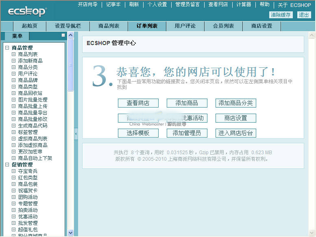The width and height of the screenshot is (316, 237).
Task: Click the arrow icon beside 红包类型
Action: (x=14, y=178)
